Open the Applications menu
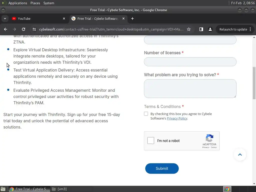Viewport: 256px width, 192px height. [18, 3]
